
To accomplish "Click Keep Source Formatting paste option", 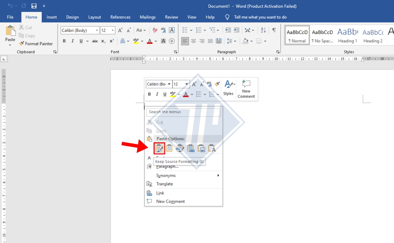I will pos(159,148).
